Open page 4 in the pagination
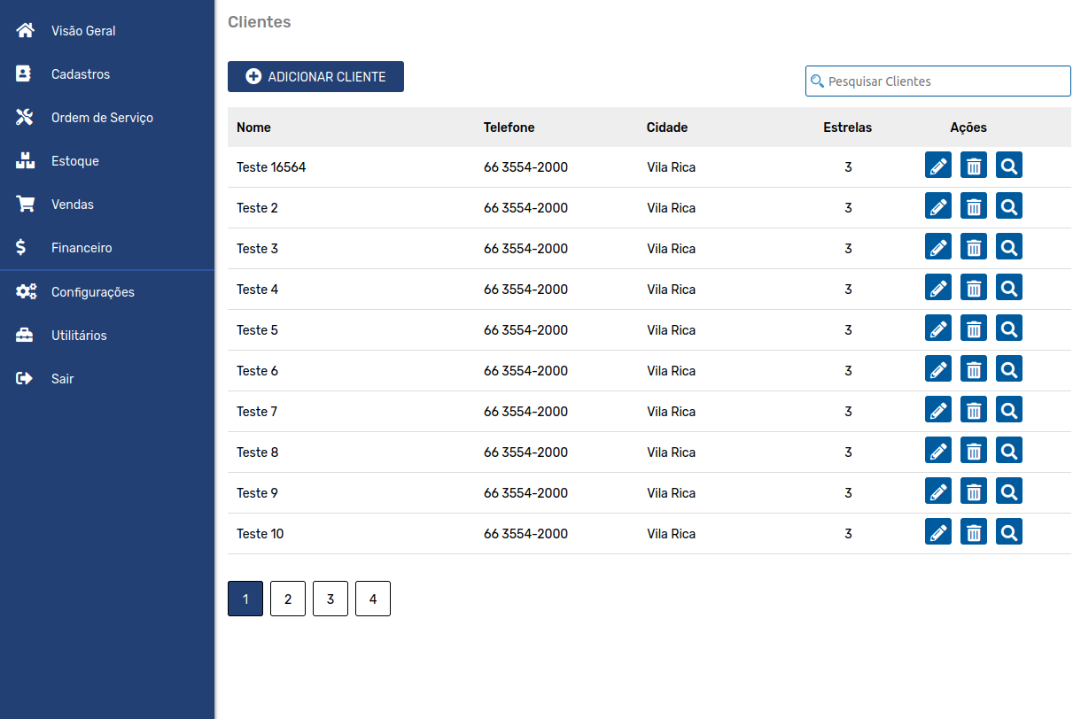The width and height of the screenshot is (1073, 719). (373, 599)
